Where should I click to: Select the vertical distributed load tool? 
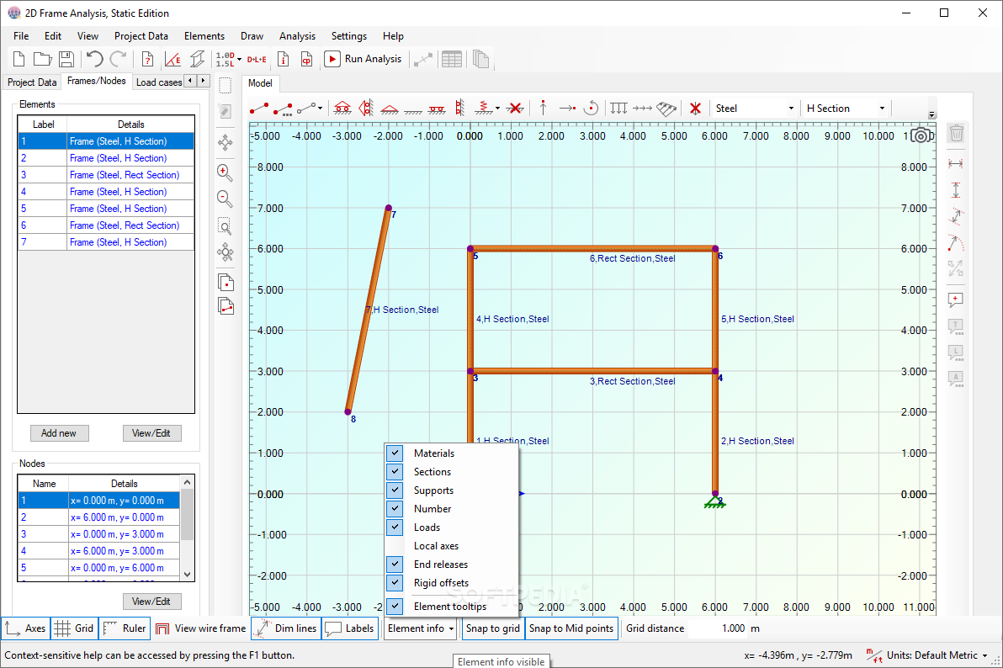pyautogui.click(x=618, y=109)
